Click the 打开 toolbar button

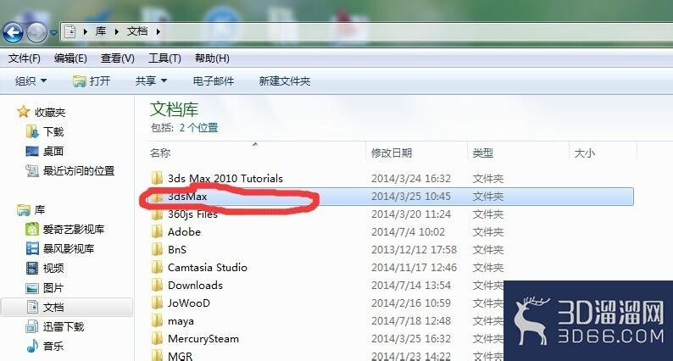92,81
